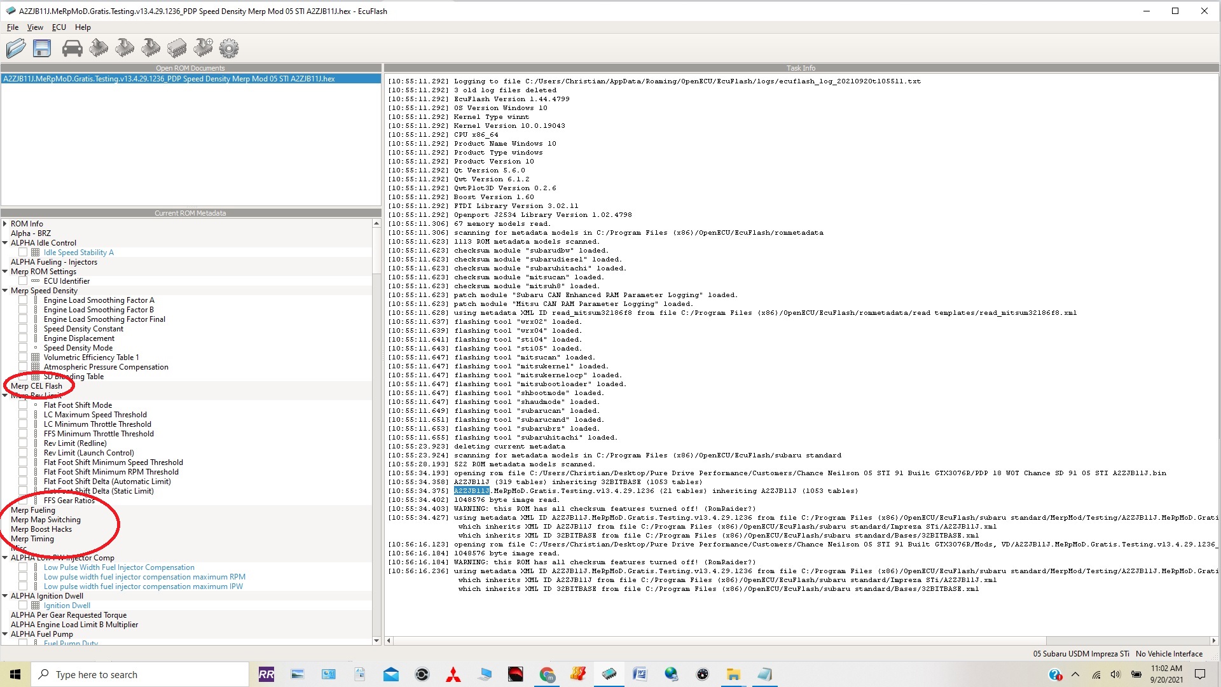Collapse the Merp Speed Density group
The width and height of the screenshot is (1221, 687).
click(5, 291)
